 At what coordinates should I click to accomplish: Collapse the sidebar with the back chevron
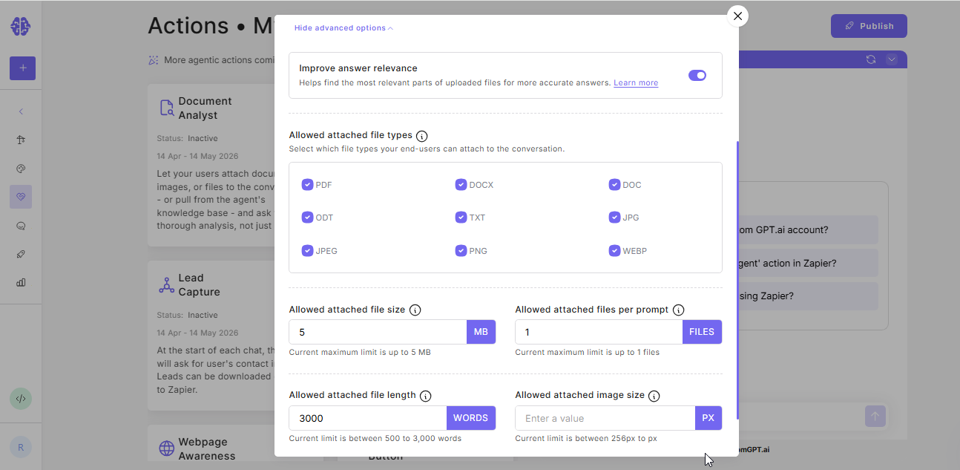click(21, 111)
